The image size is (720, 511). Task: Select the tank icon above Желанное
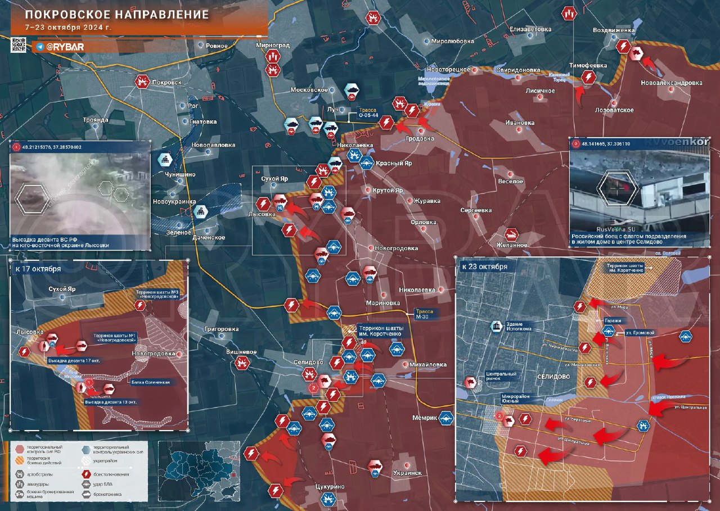[511, 234]
